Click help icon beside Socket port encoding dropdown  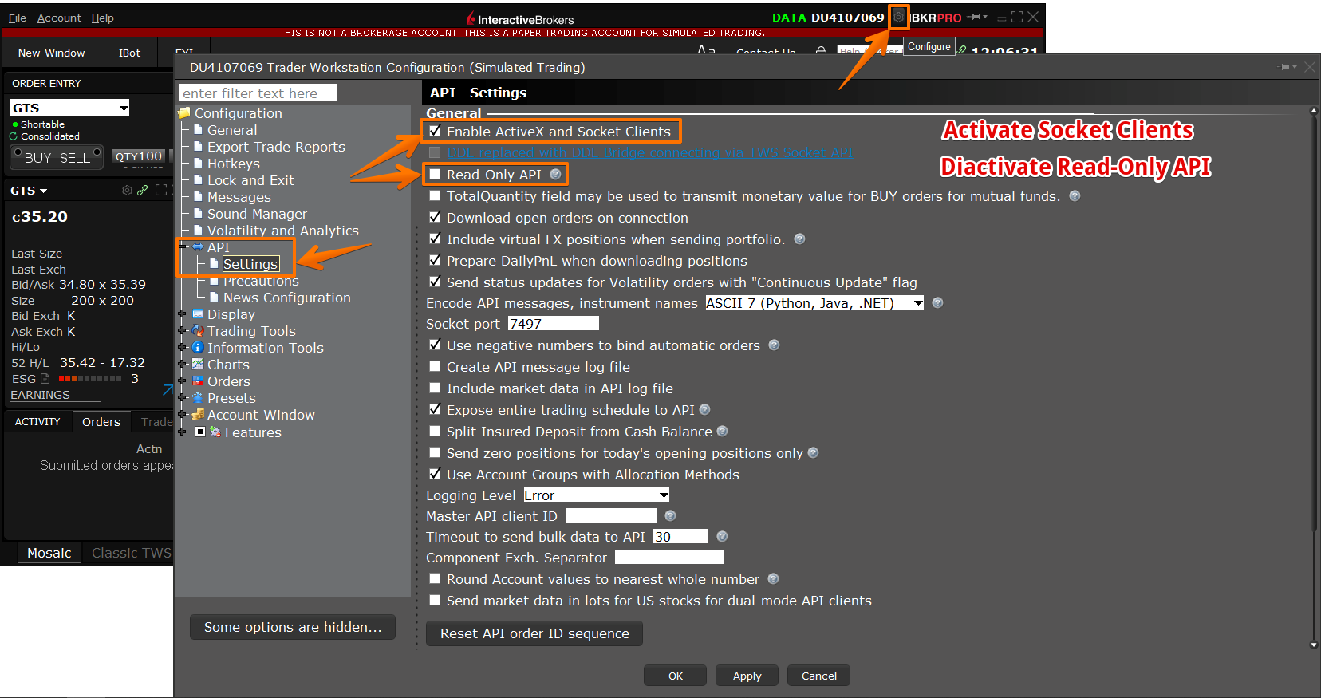pos(937,302)
